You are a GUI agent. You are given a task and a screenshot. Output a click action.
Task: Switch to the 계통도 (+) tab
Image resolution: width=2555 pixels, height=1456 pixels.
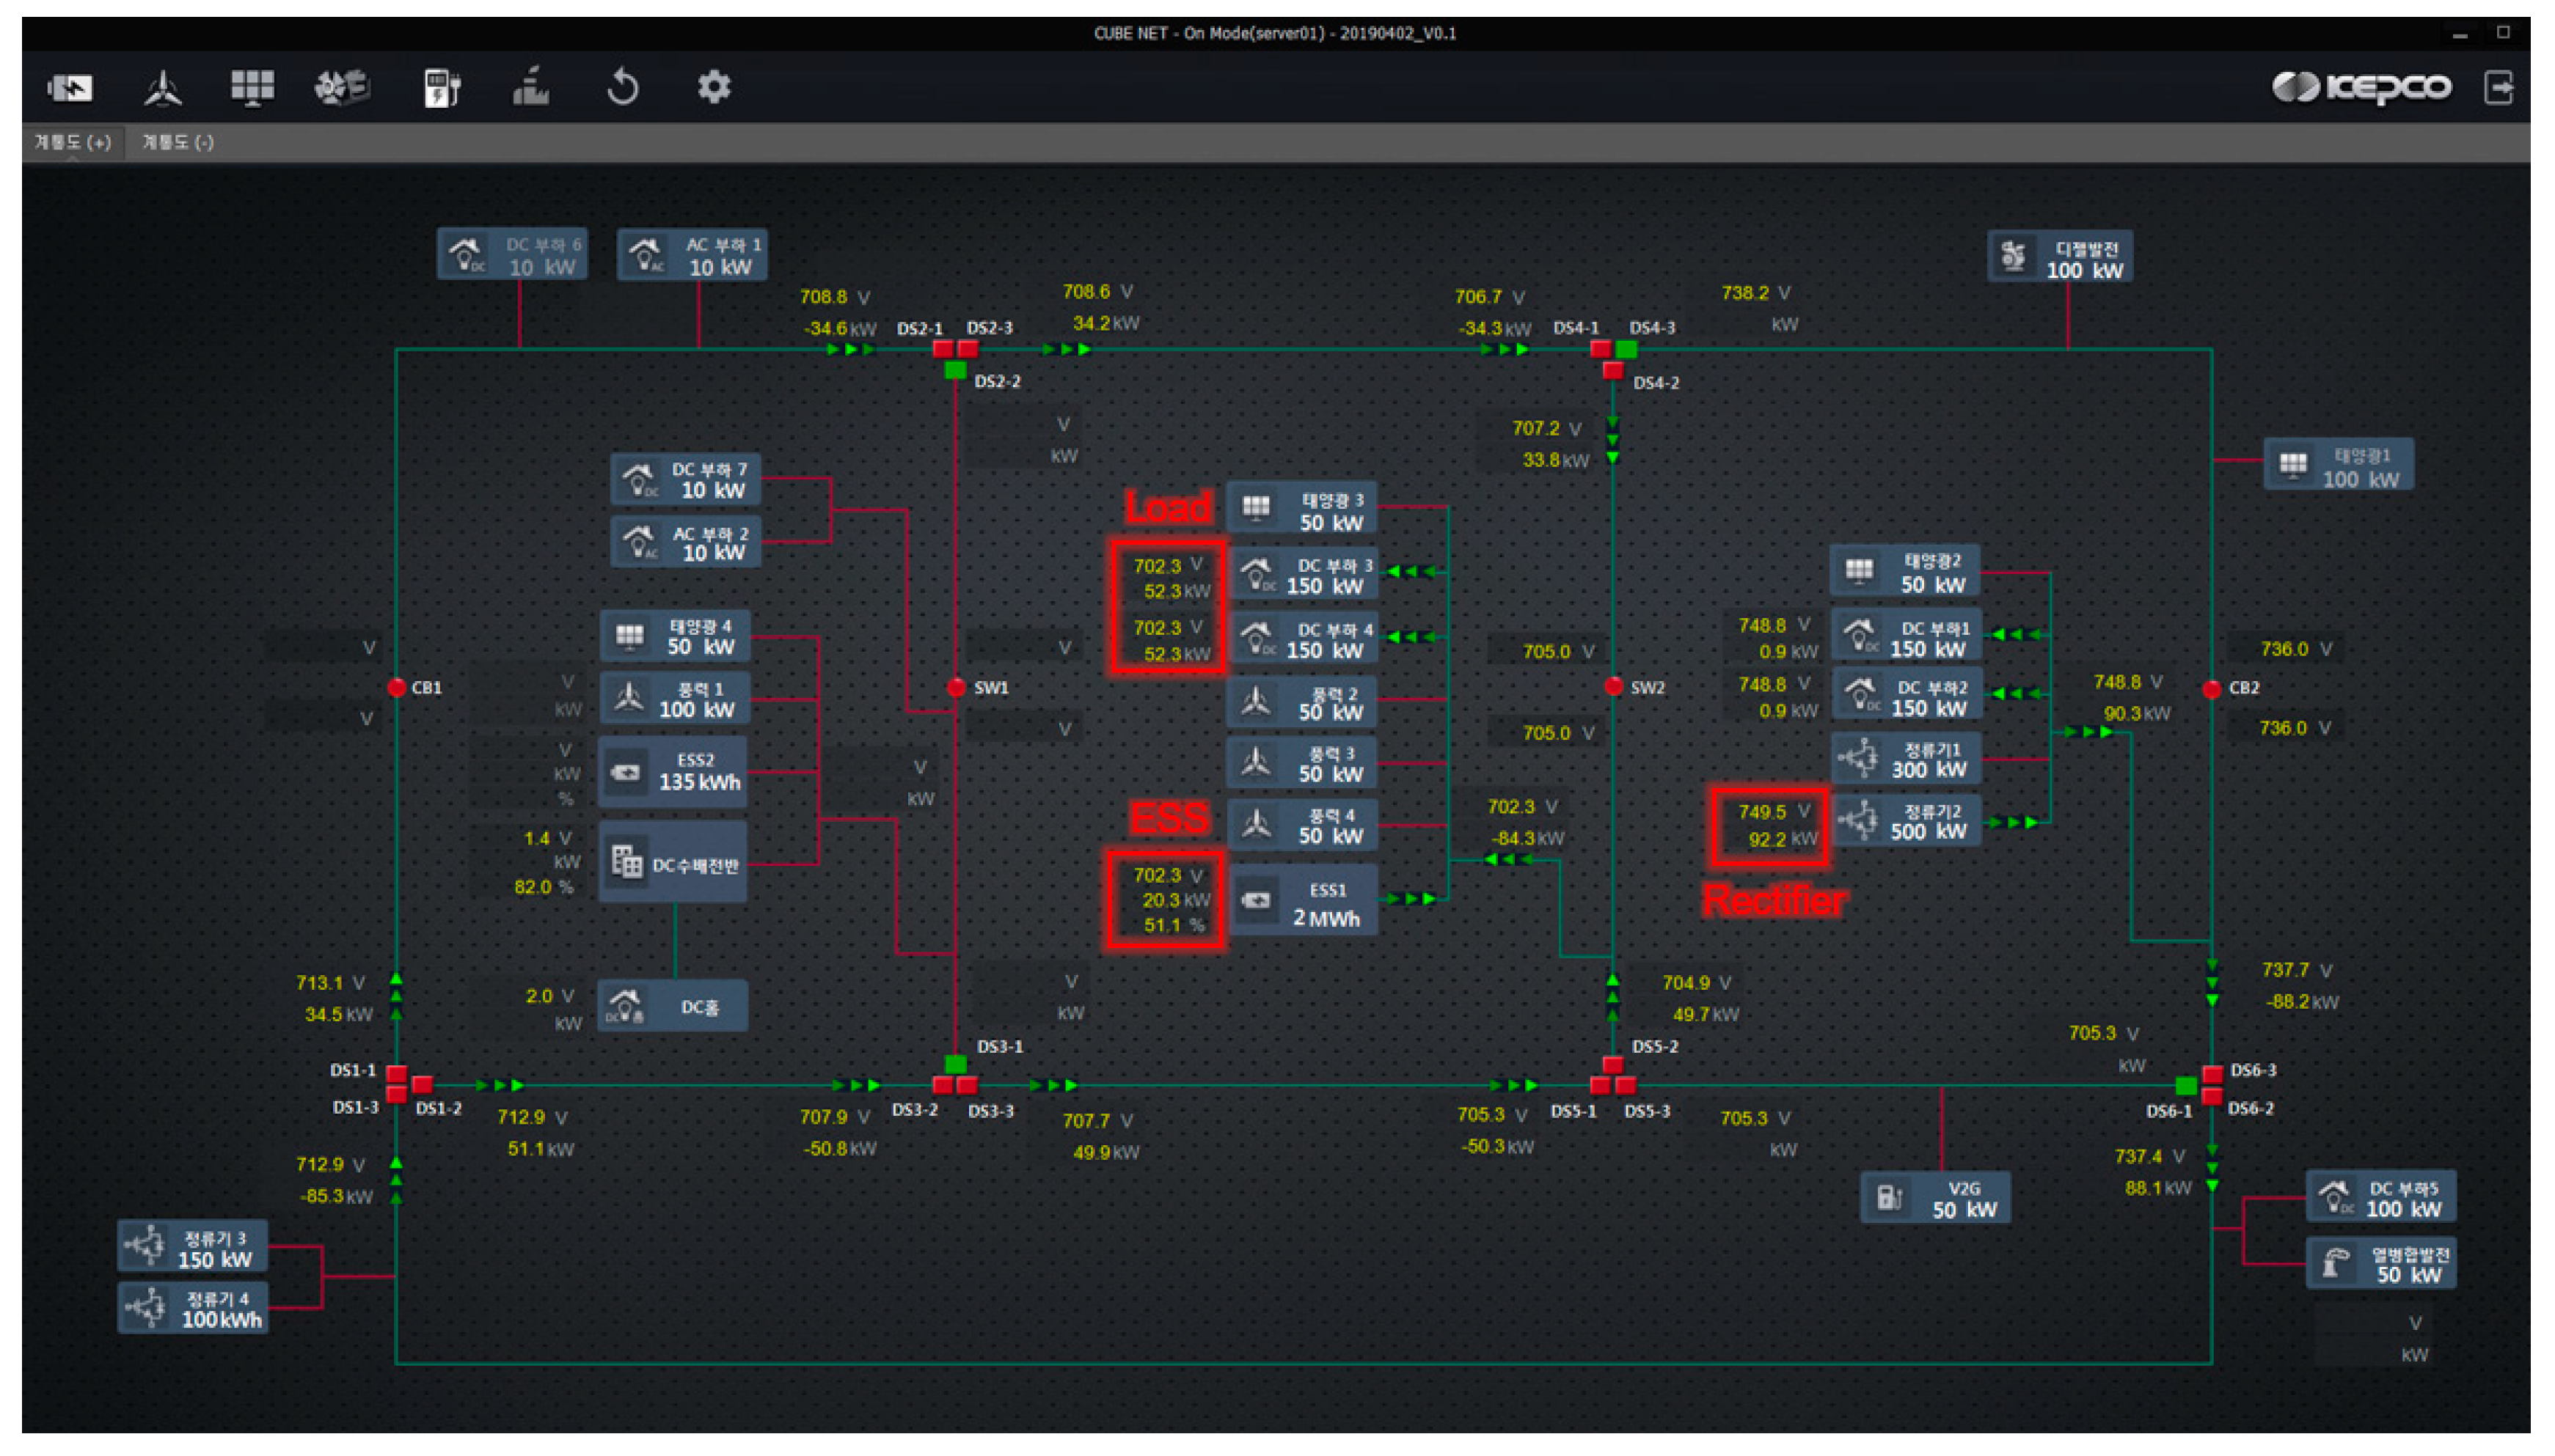72,143
